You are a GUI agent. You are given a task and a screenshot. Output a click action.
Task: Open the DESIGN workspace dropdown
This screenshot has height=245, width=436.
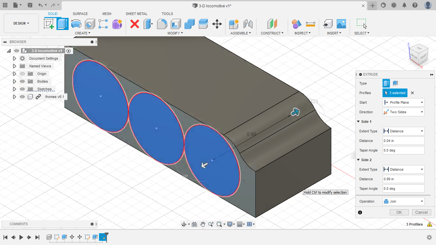click(x=21, y=23)
